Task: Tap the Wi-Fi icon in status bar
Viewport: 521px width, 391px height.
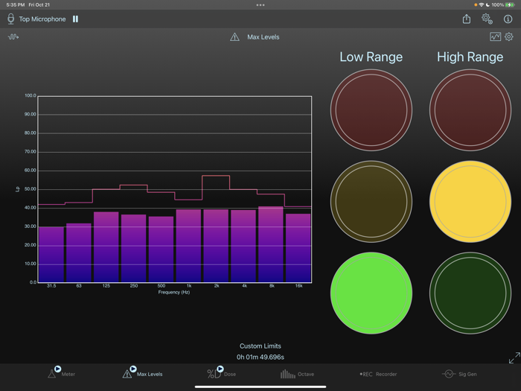Action: (x=481, y=4)
